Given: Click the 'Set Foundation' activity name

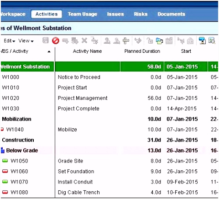Looking at the screenshot, I should [x=76, y=171].
